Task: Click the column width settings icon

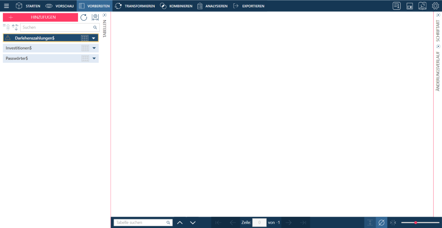Action: (95, 18)
